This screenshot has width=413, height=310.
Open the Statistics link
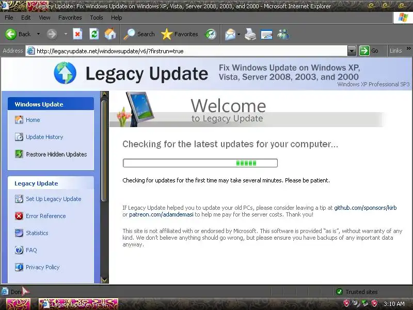point(37,233)
